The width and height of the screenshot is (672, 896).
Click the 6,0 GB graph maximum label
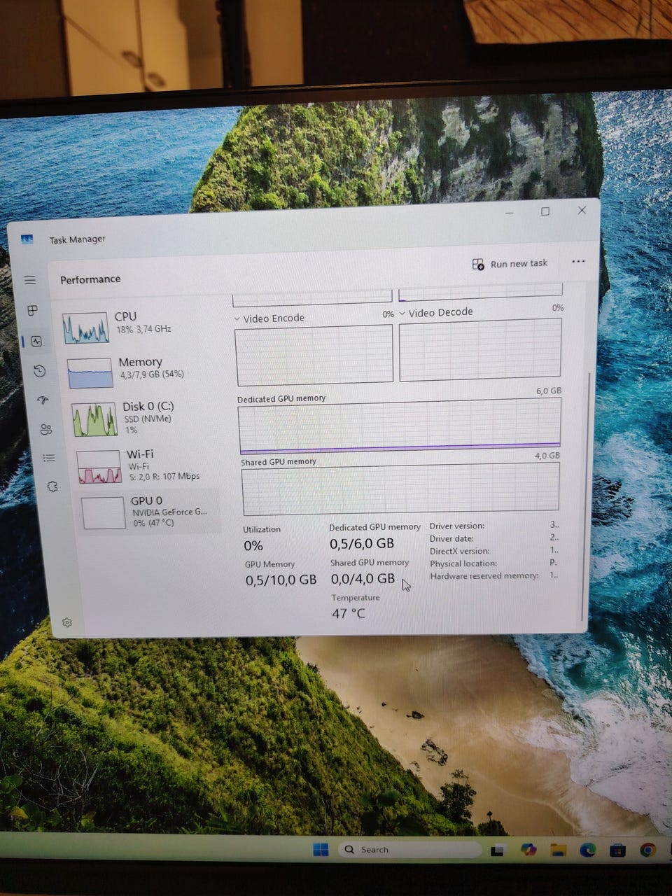[x=549, y=391]
